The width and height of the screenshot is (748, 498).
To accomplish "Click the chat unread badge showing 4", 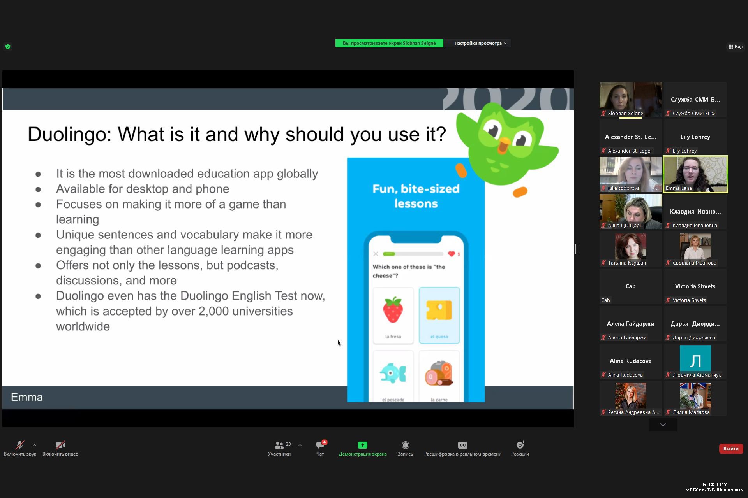I will (324, 442).
